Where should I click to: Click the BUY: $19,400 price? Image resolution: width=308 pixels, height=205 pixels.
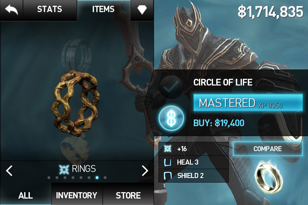tap(219, 123)
